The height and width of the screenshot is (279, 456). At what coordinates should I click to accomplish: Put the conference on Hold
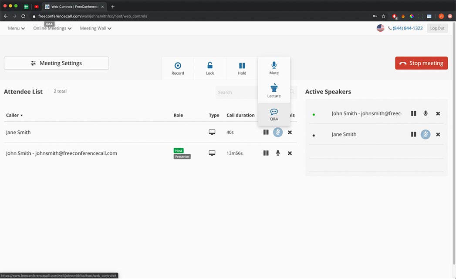pyautogui.click(x=242, y=68)
